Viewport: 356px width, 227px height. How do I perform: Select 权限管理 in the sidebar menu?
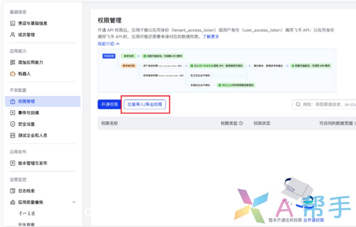pos(26,102)
